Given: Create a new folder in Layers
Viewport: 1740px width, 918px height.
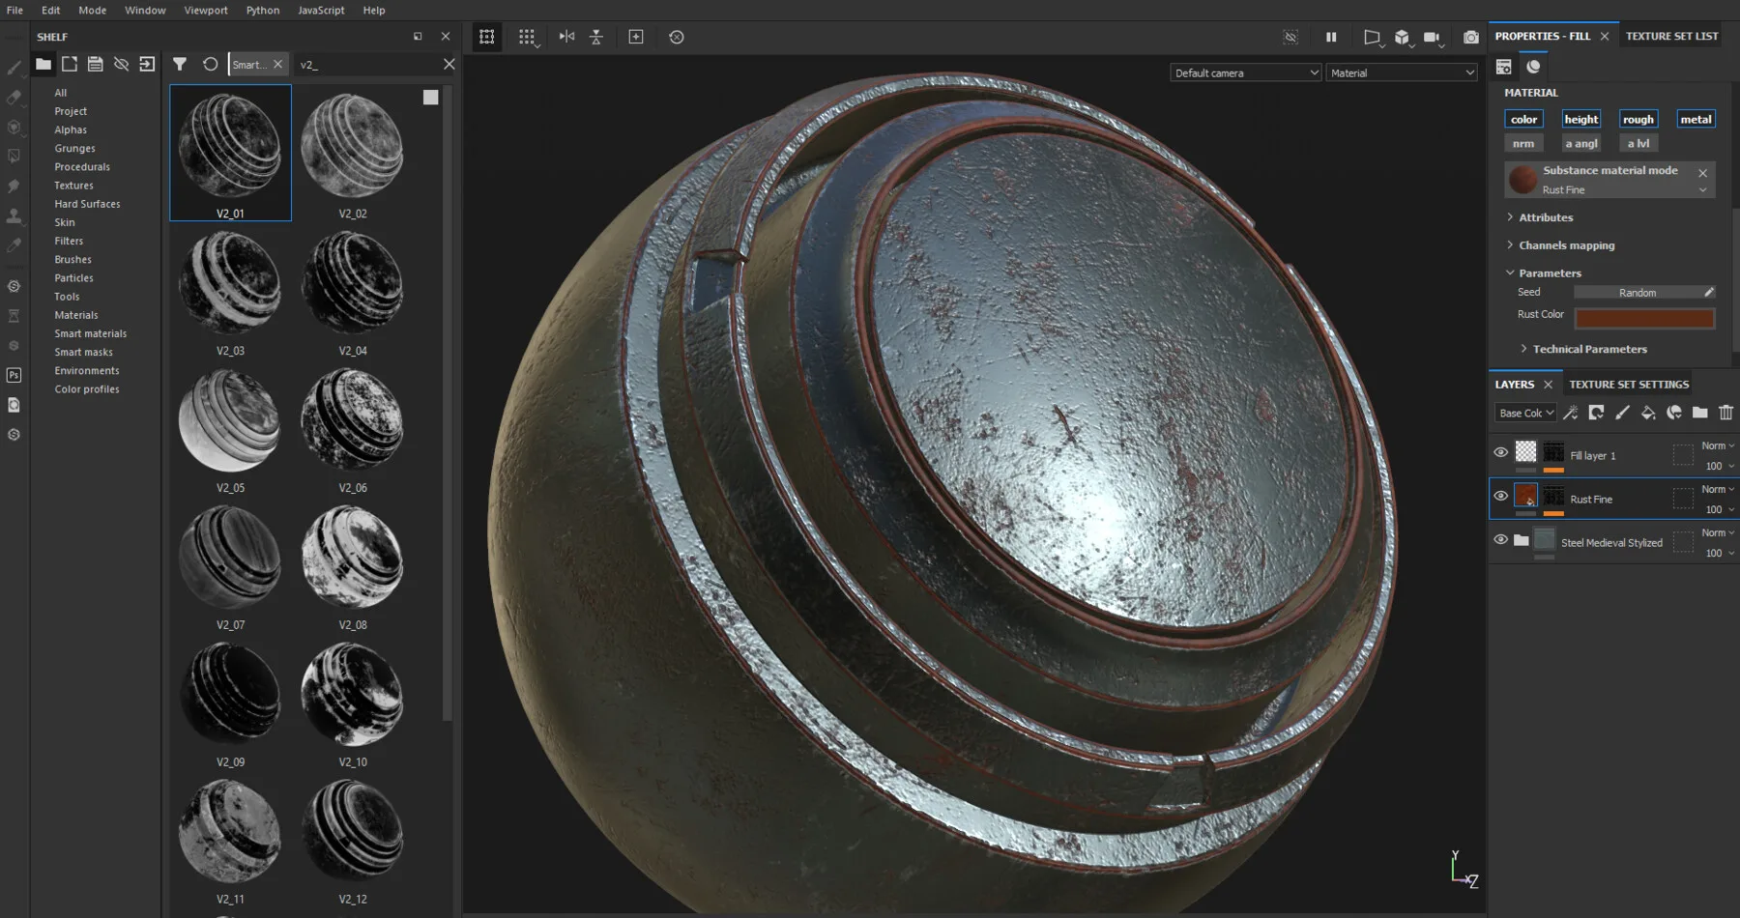Looking at the screenshot, I should click(1699, 413).
